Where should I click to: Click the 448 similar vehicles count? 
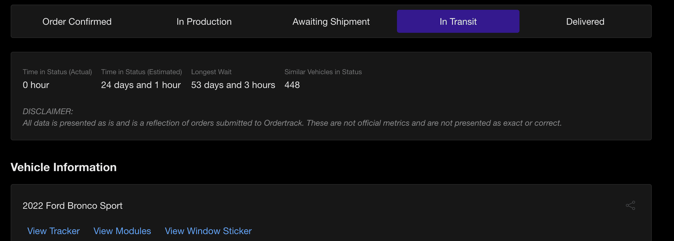pyautogui.click(x=292, y=85)
